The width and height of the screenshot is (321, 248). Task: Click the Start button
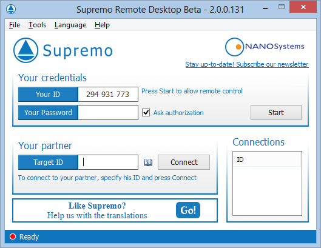(x=276, y=113)
